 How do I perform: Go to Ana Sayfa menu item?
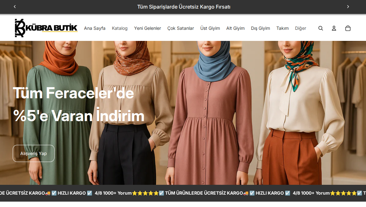(x=94, y=28)
